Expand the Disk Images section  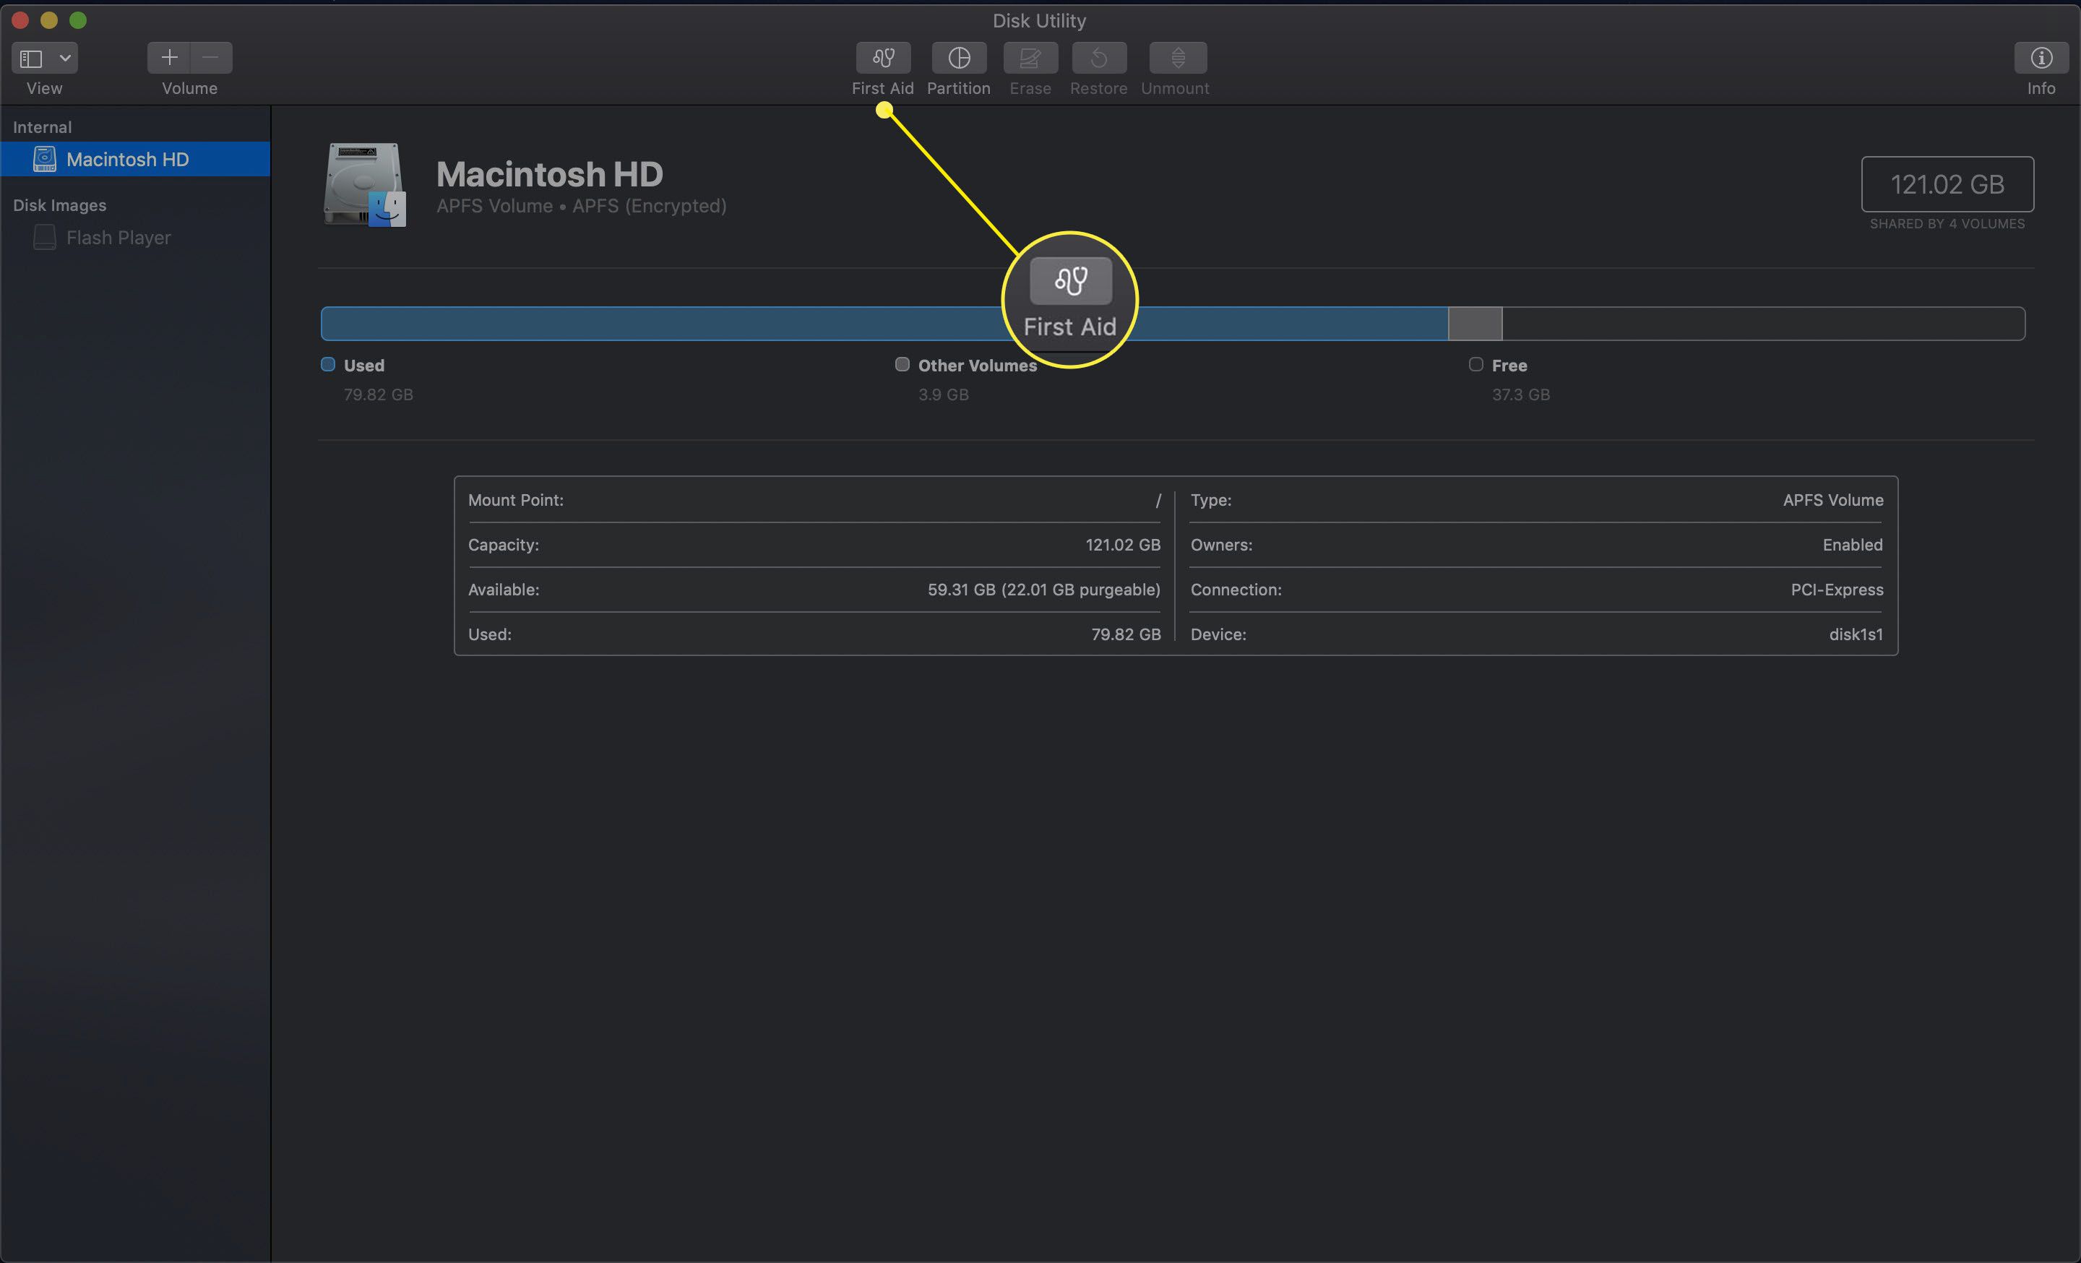tap(58, 204)
